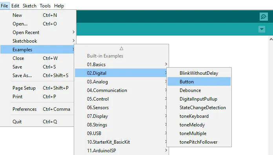Expand the Sketchbook submenu
Image resolution: width=273 pixels, height=155 pixels.
[x=38, y=41]
